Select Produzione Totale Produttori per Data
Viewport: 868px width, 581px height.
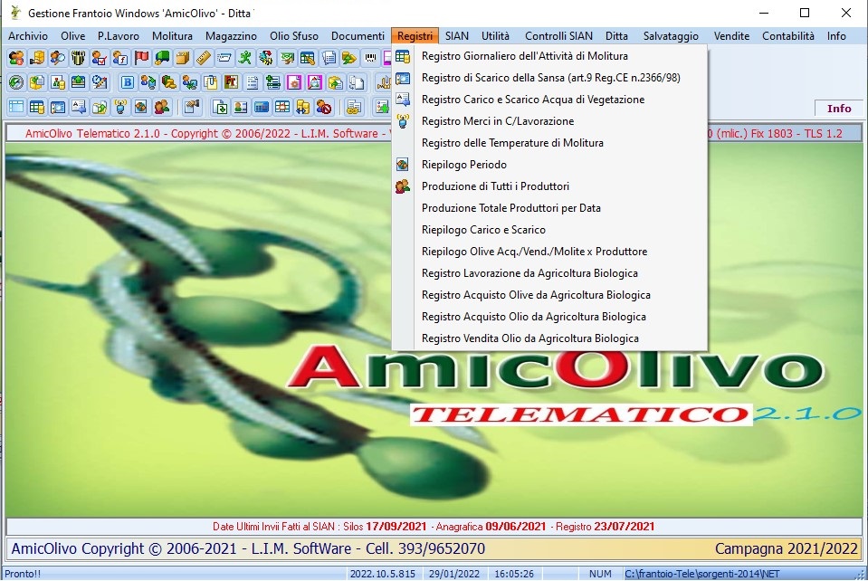coord(549,208)
